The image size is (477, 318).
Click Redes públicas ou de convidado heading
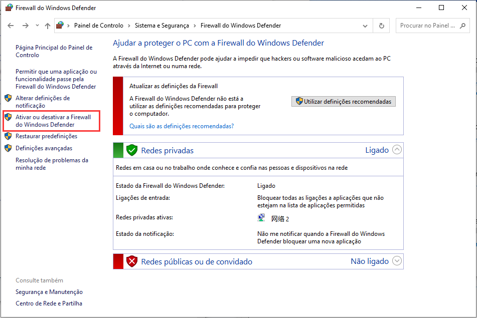click(197, 261)
